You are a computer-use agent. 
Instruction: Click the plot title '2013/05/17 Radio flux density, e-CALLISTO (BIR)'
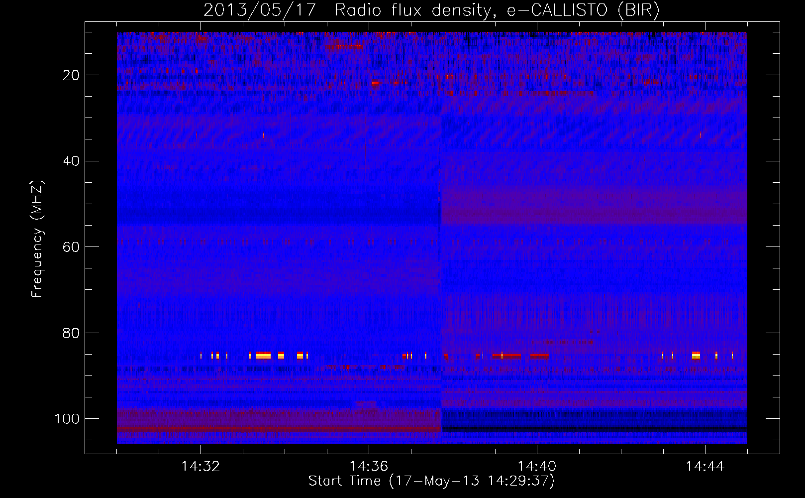coord(431,10)
